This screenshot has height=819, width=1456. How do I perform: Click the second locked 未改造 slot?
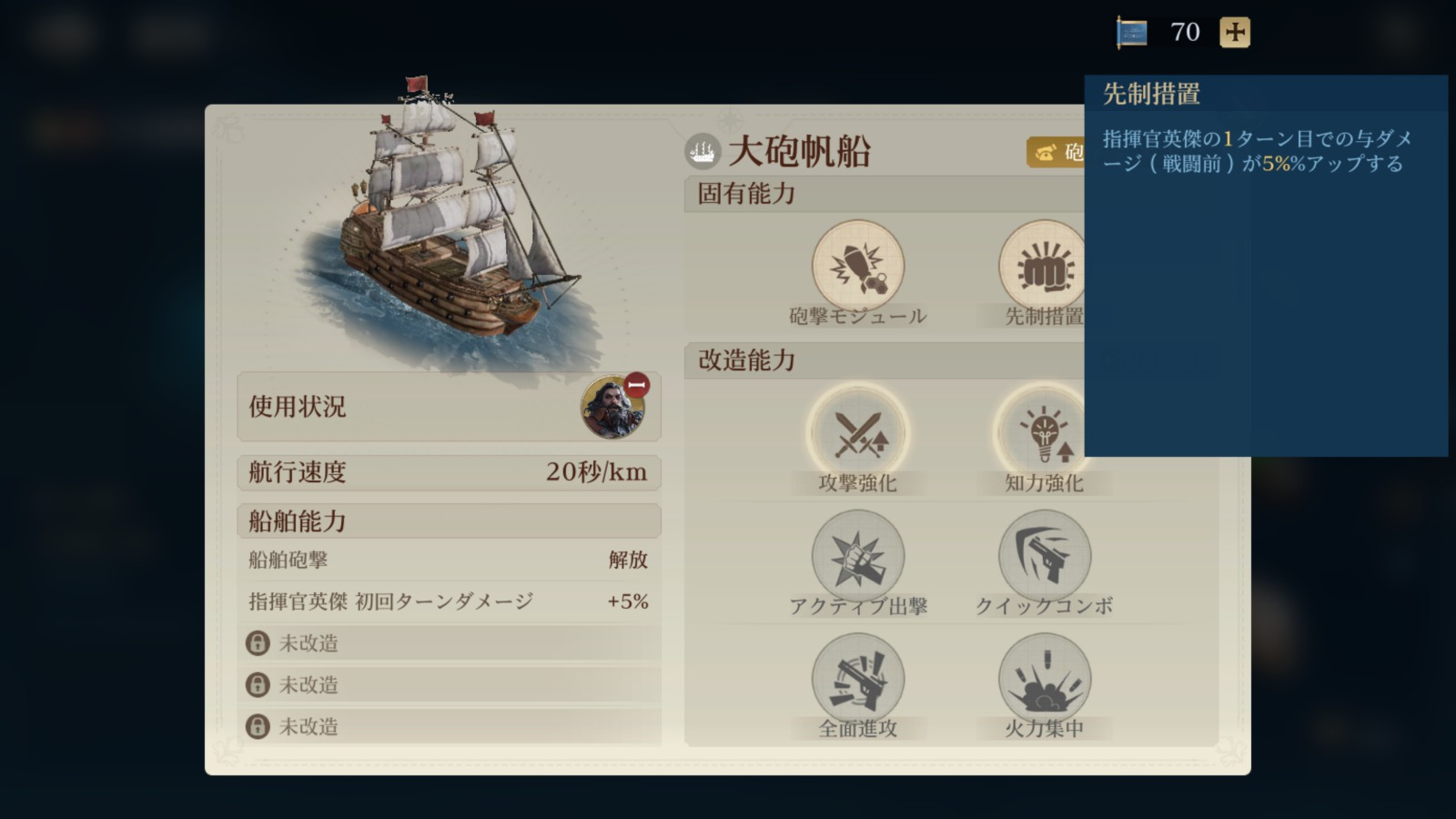pos(449,684)
